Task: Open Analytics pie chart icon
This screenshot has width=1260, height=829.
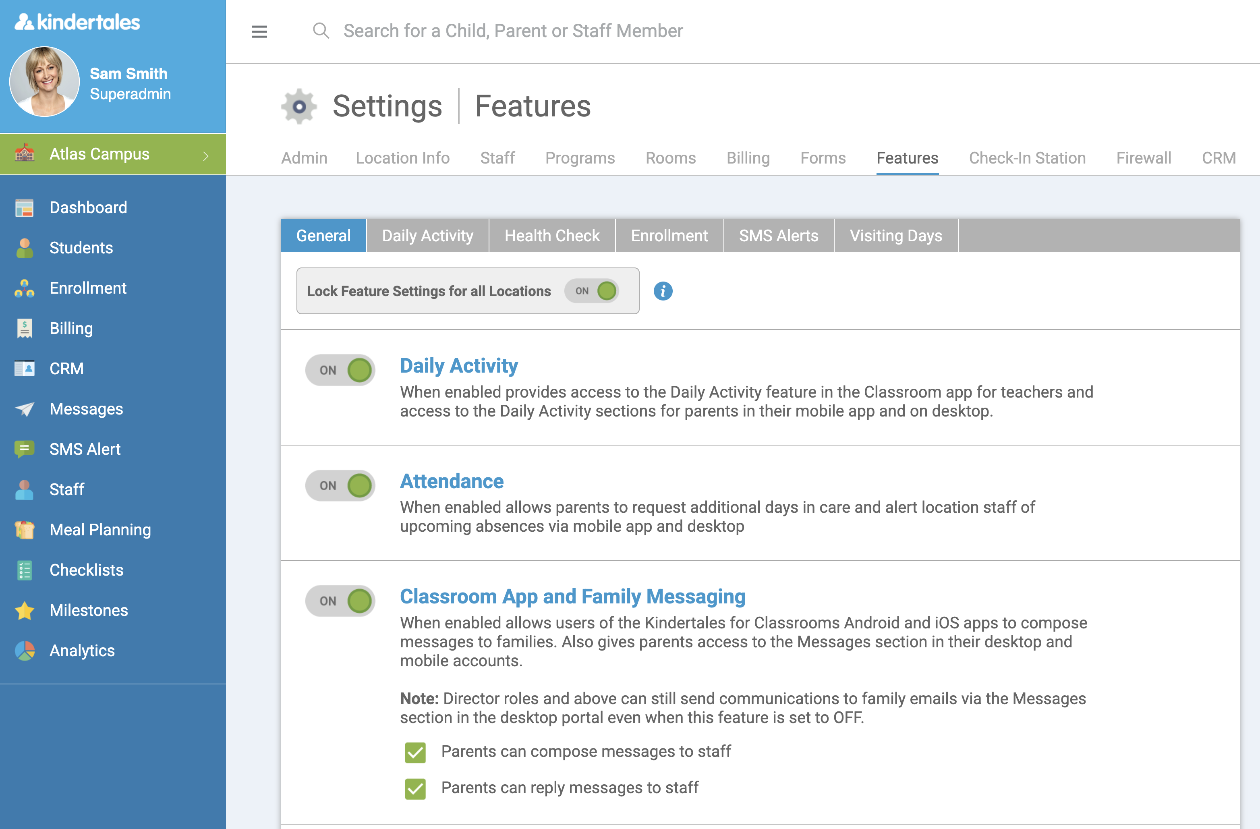Action: point(24,651)
